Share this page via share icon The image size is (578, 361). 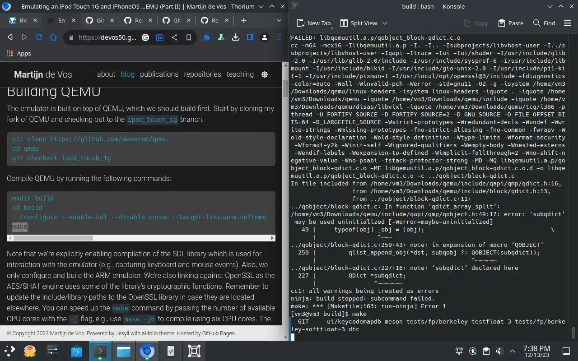pos(174,37)
